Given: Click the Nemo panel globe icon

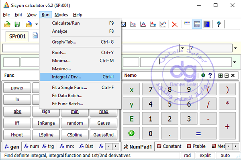Looking at the screenshot, I should pyautogui.click(x=203, y=75).
